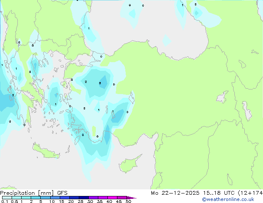The image size is (263, 203).
Task: Select the purple legend swatch between 30 and 35
Action: pos(93,198)
